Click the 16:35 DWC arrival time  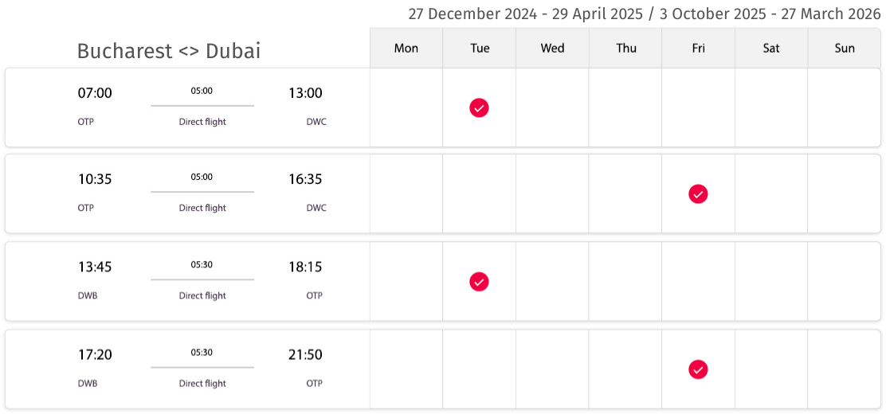[305, 180]
